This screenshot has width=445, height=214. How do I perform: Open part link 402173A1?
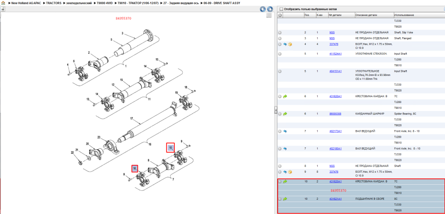[336, 131]
